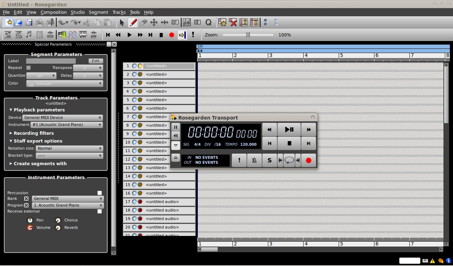Open the Tools menu
Screen dimensions: 453x266
tap(135, 12)
